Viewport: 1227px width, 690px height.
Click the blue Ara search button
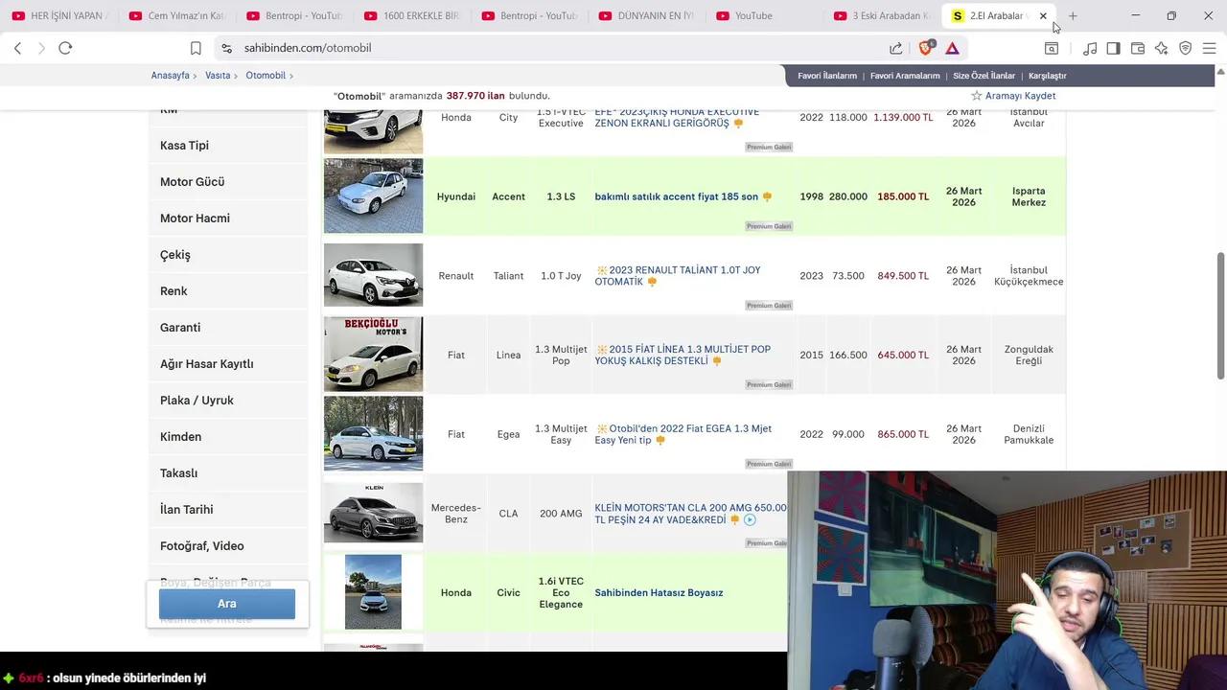coord(227,604)
